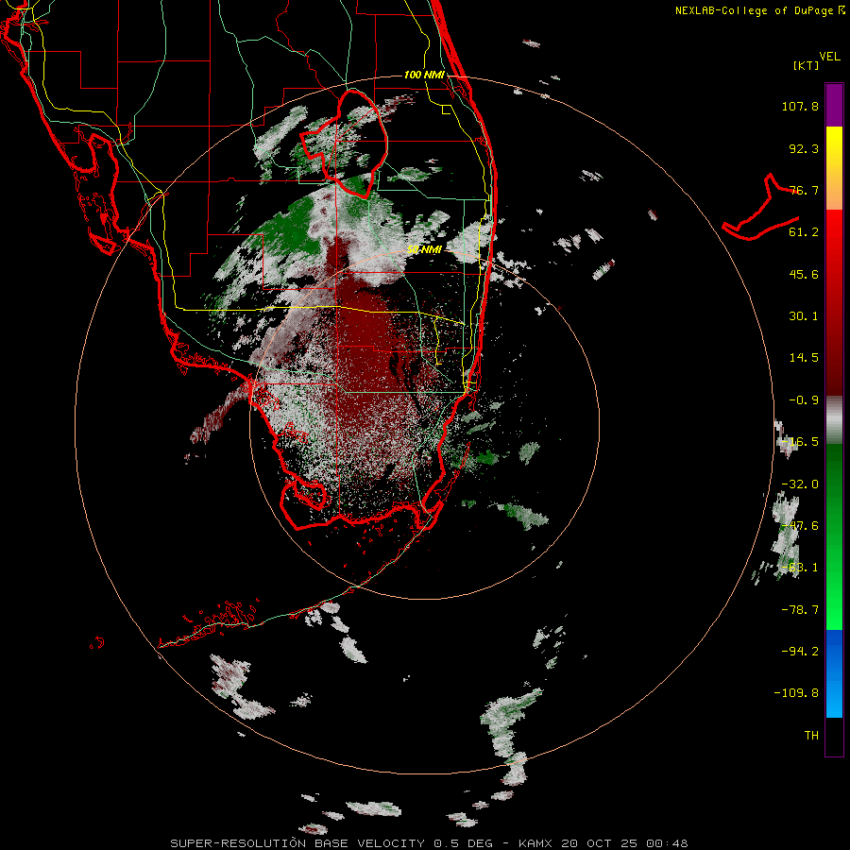The height and width of the screenshot is (850, 850).
Task: Select the -47.6 velocity scale value
Action: pos(800,526)
